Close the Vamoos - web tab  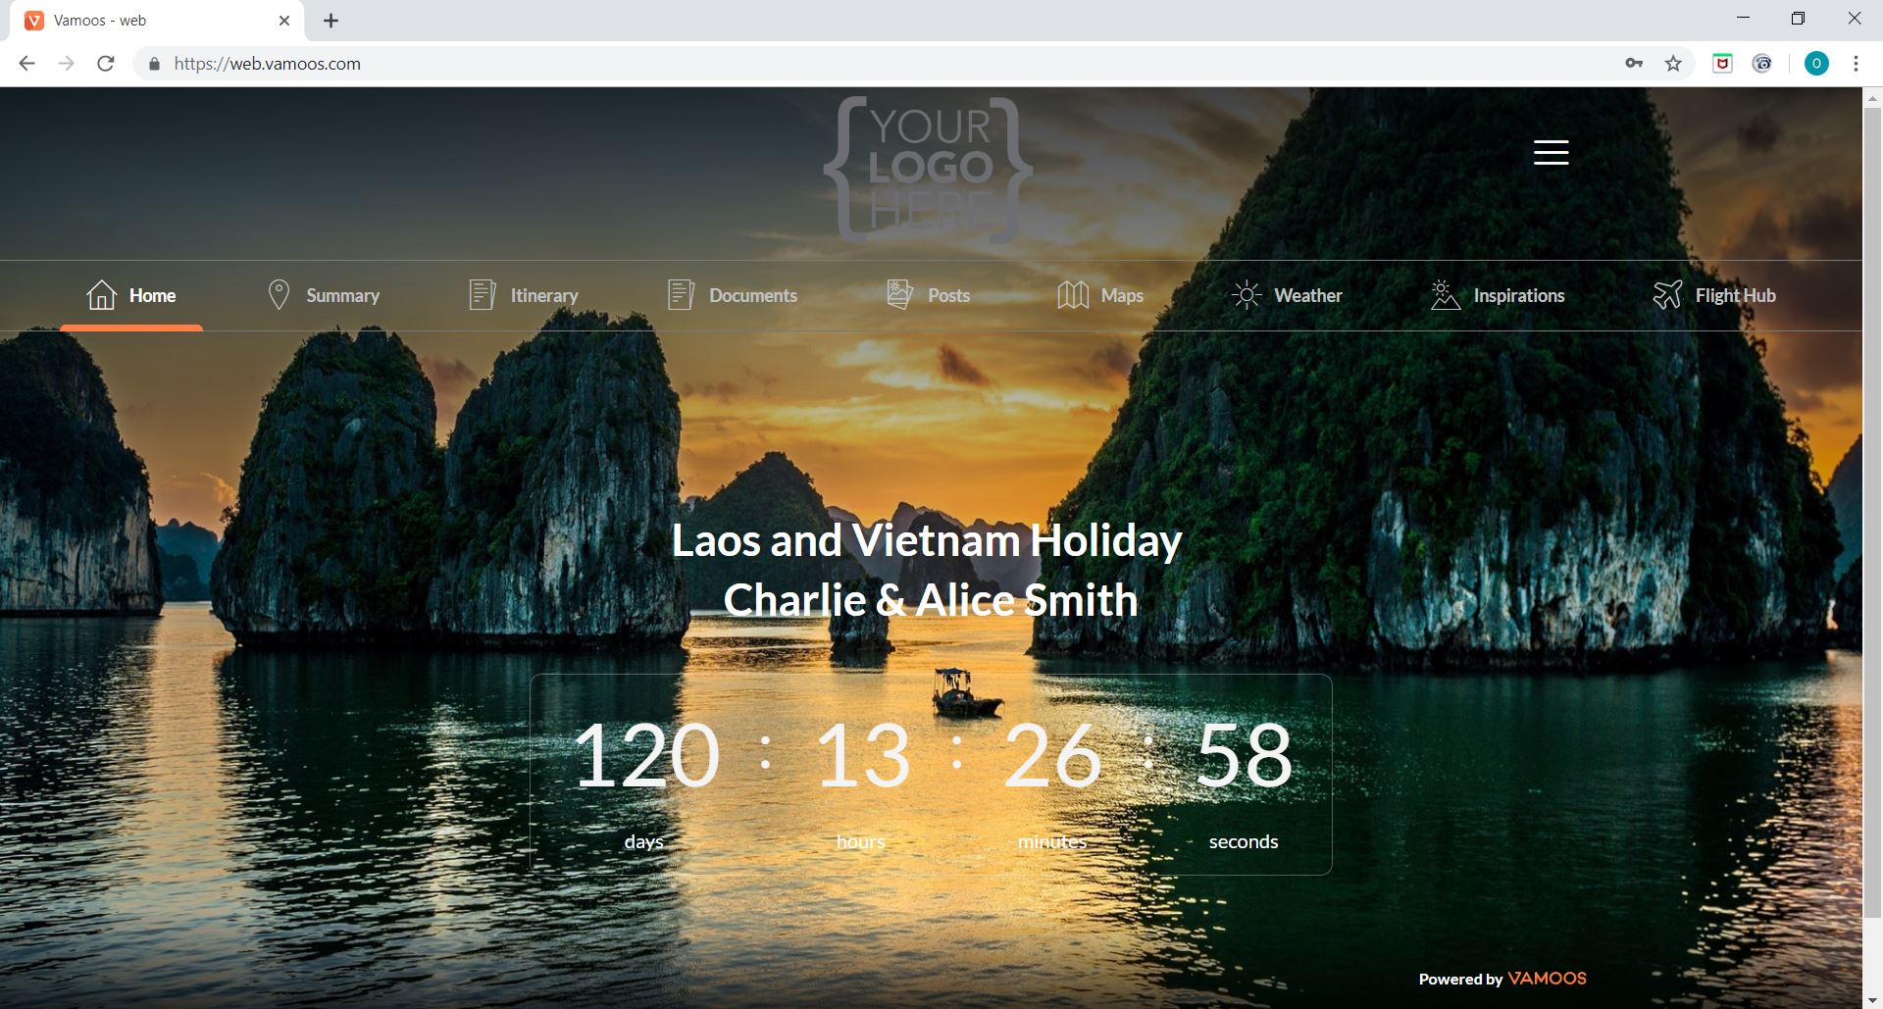click(284, 21)
